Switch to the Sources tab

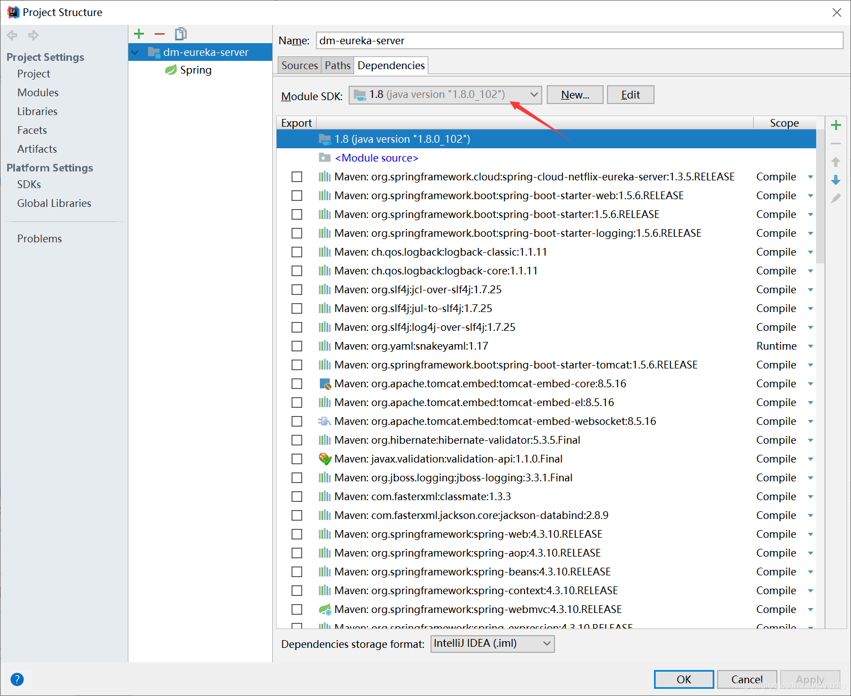[x=299, y=65]
